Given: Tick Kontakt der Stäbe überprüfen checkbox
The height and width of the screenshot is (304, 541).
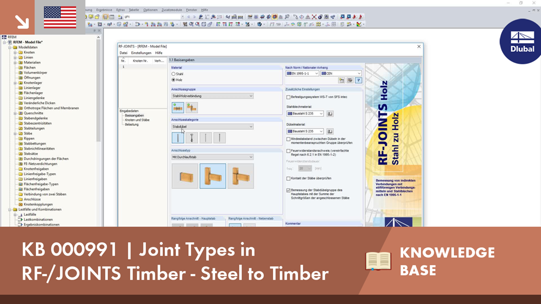Looking at the screenshot, I should click(288, 178).
